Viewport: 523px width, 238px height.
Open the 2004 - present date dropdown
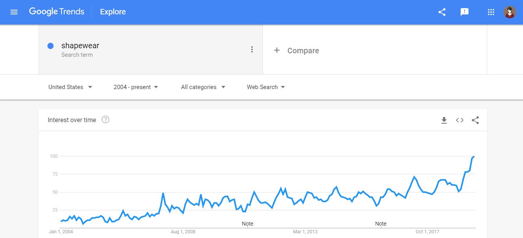click(136, 87)
